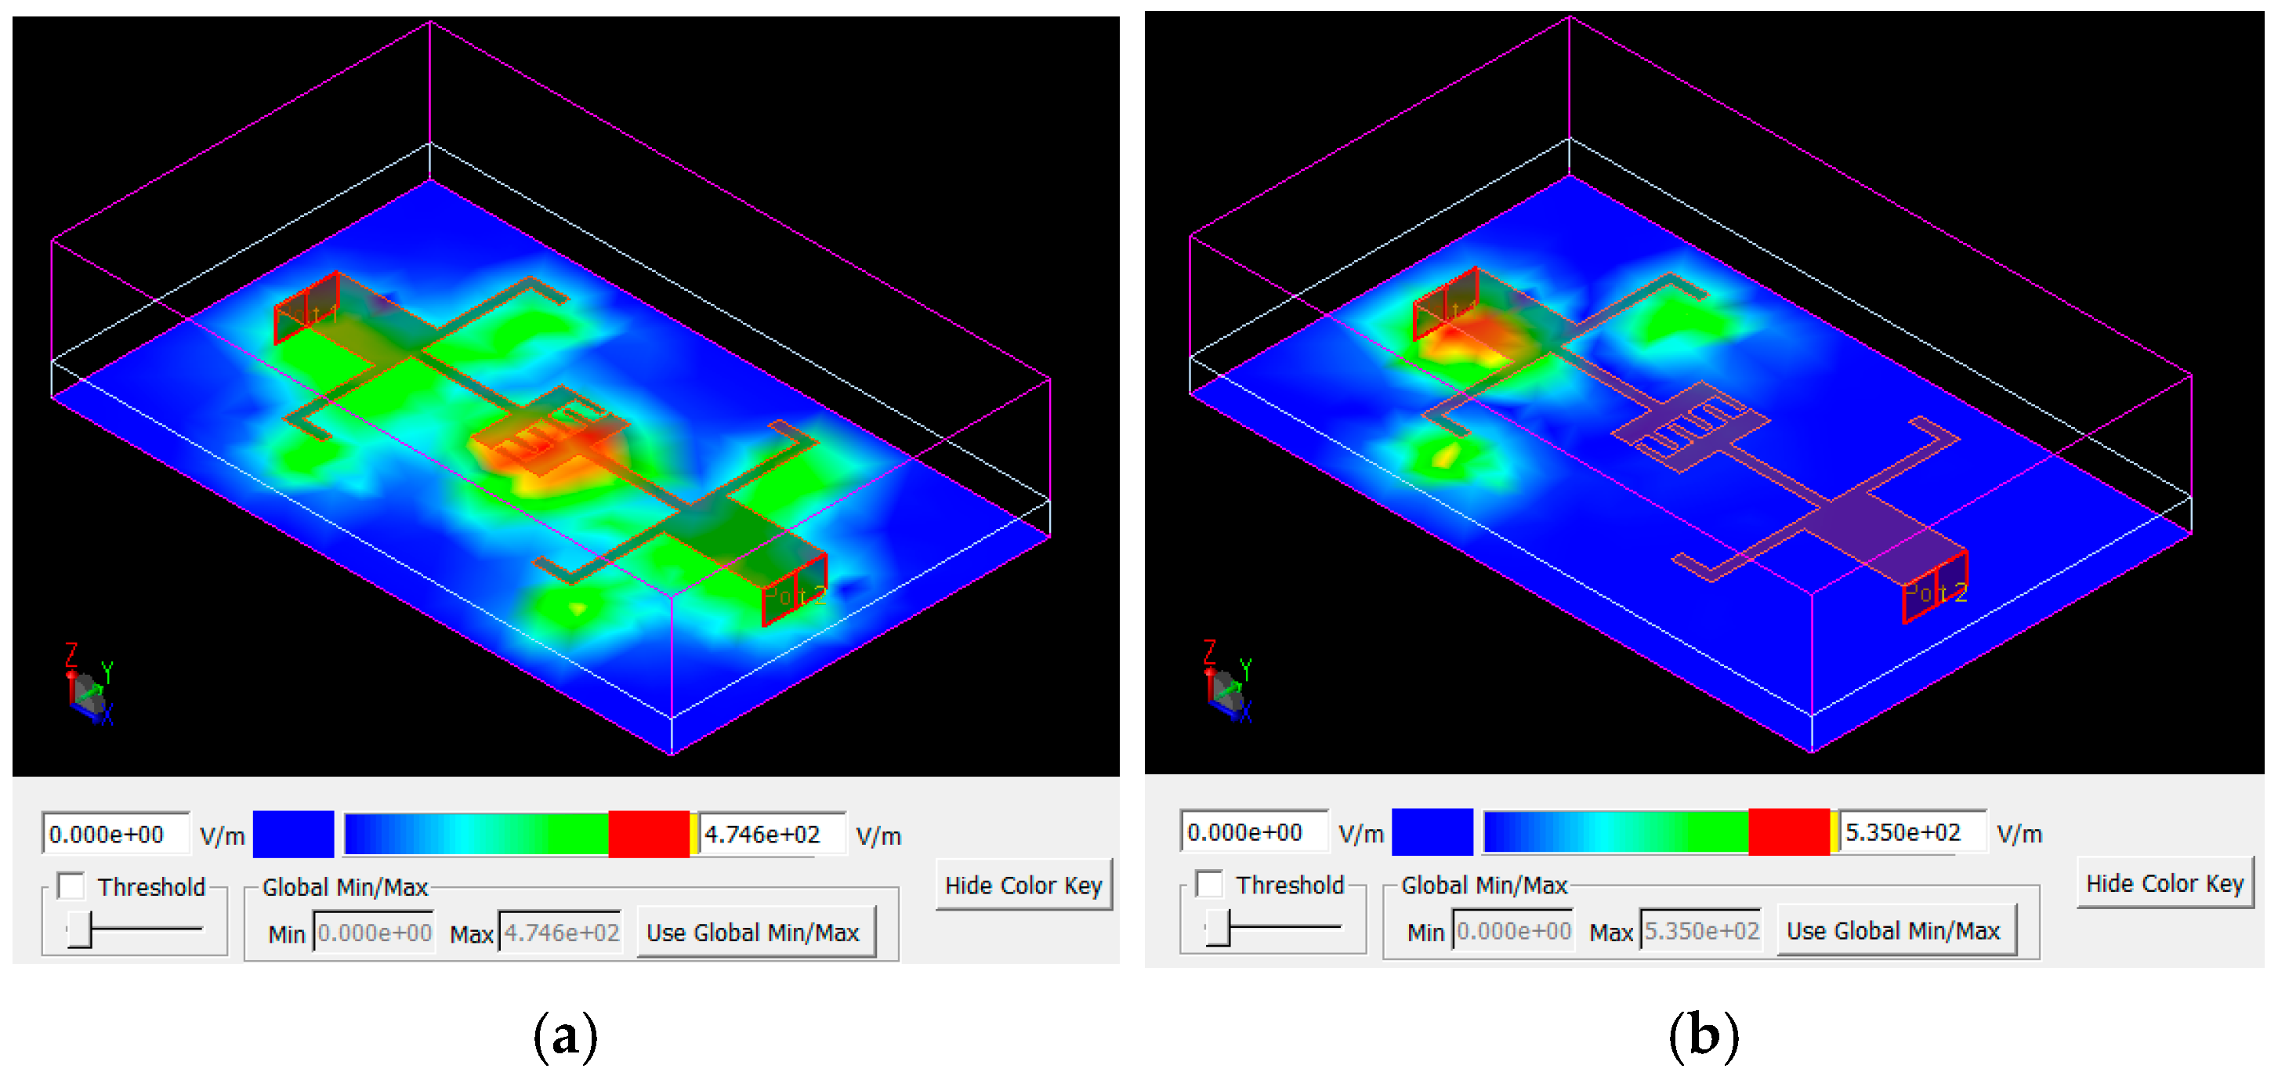Enable the Threshold checkbox in panel (a)

[x=71, y=885]
